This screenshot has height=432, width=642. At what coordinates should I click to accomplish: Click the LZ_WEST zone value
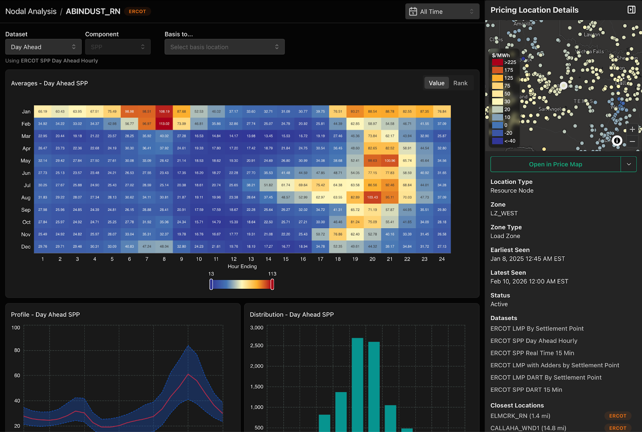tap(504, 213)
